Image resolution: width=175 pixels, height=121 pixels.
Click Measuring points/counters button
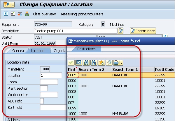[82, 14]
